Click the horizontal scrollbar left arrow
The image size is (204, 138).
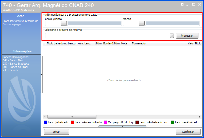45,117
